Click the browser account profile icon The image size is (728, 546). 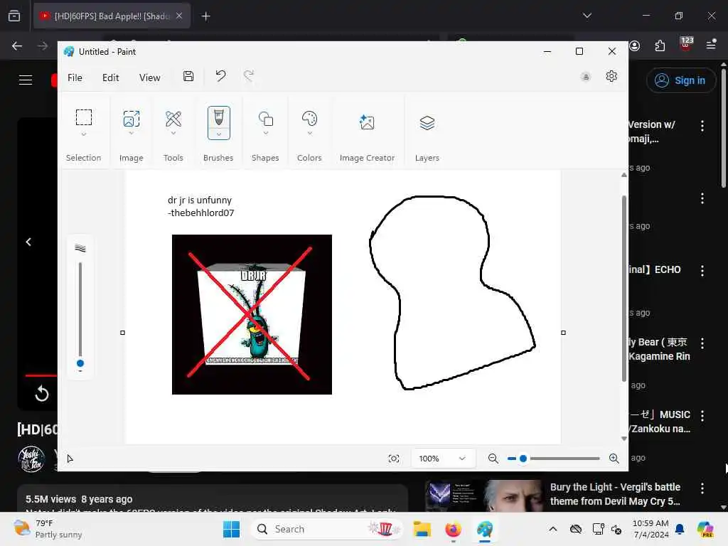point(635,45)
